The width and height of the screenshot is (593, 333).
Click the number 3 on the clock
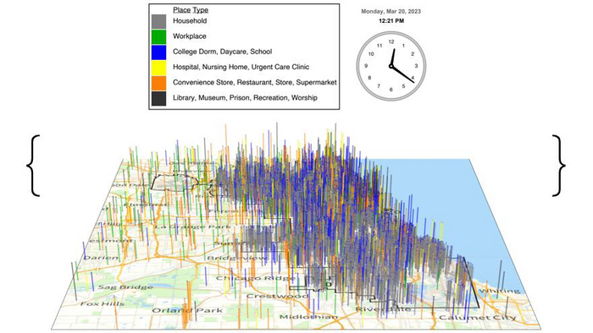click(416, 66)
